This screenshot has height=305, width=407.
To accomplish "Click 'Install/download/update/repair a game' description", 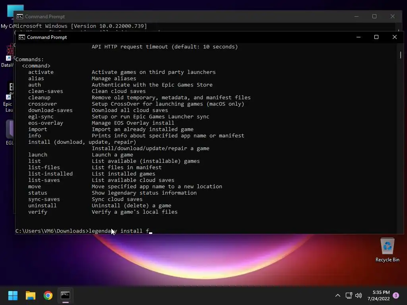I will (151, 149).
